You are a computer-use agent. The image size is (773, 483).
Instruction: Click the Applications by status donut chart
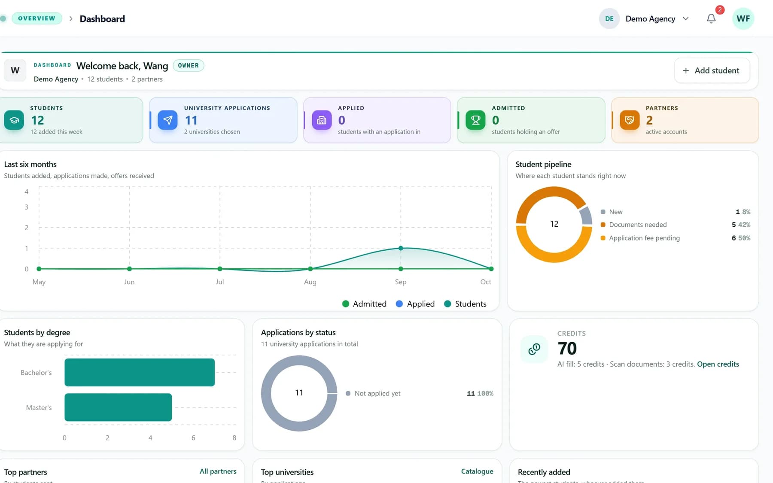pyautogui.click(x=299, y=393)
